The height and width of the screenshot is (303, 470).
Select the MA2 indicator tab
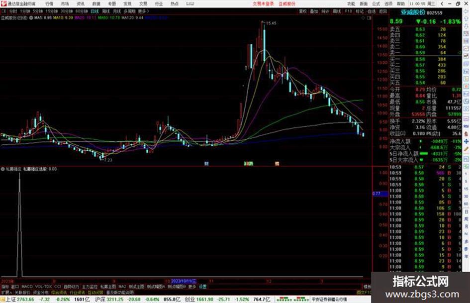[122, 287]
